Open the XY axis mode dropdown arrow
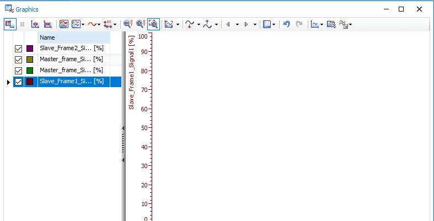The image size is (434, 221). (x=115, y=25)
